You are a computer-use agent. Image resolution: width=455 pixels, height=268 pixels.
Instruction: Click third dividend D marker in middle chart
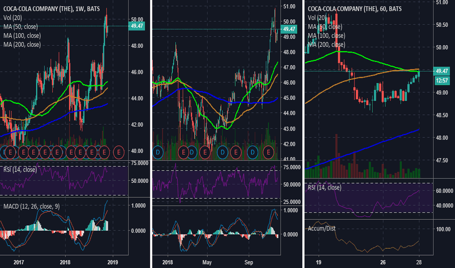pos(222,152)
